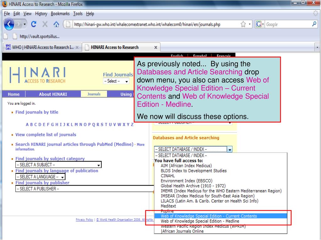This screenshot has width=321, height=240.
Task: Select IMEMR Eastern Mediterranean index option
Action: point(221,191)
